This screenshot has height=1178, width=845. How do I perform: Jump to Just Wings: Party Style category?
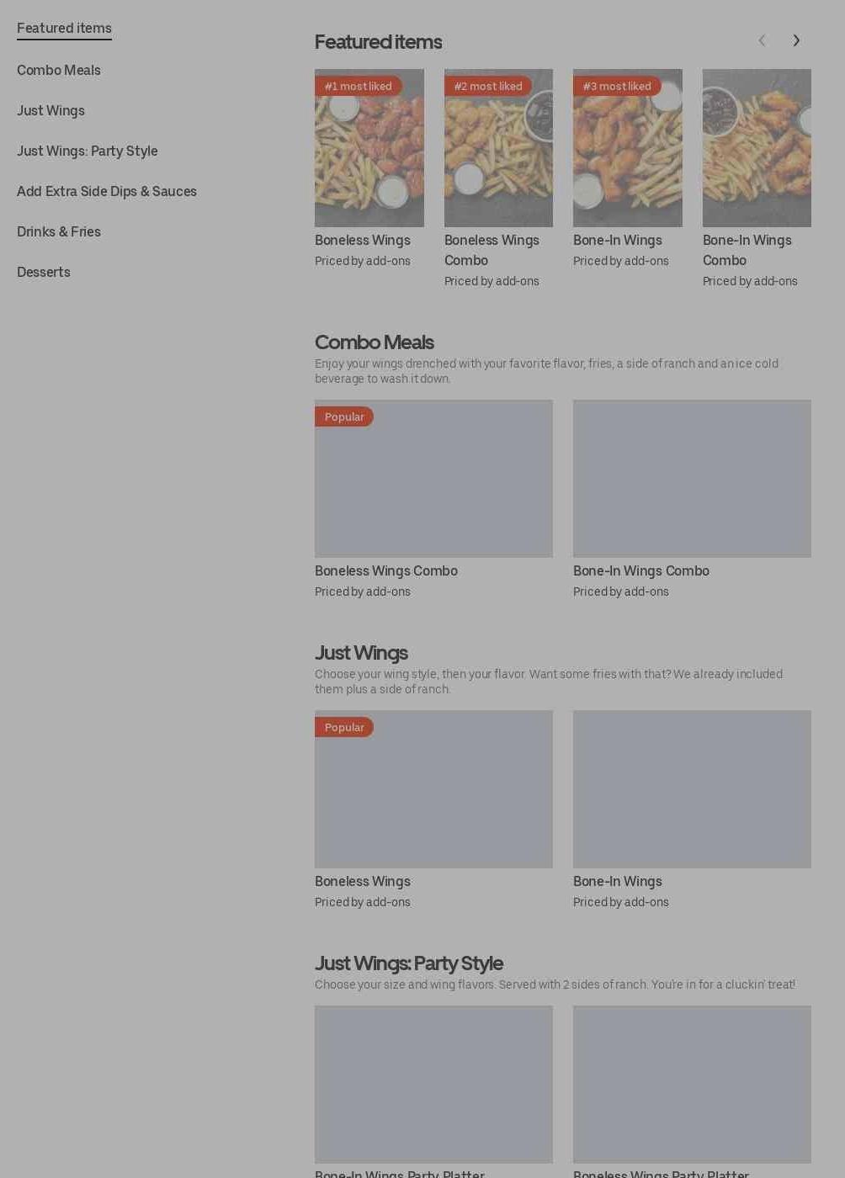88,151
